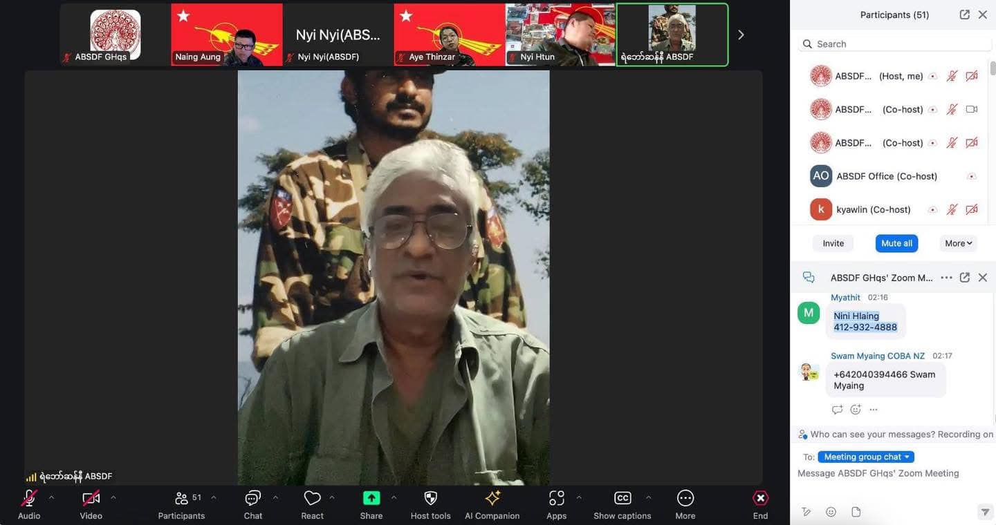Expand Apps options caret
The height and width of the screenshot is (525, 996).
tap(579, 497)
